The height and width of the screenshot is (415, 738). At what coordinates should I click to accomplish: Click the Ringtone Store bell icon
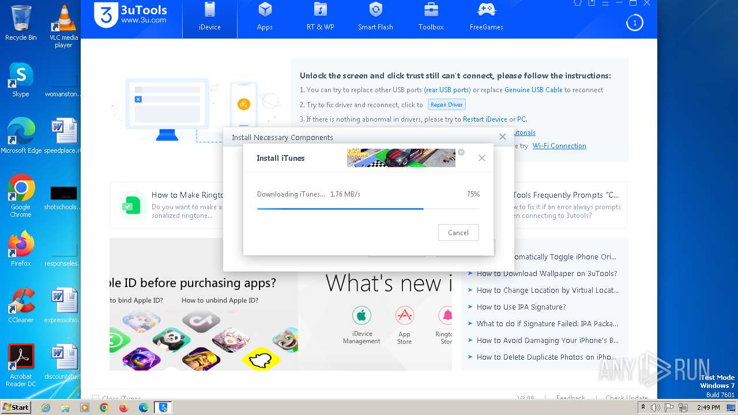pos(446,315)
